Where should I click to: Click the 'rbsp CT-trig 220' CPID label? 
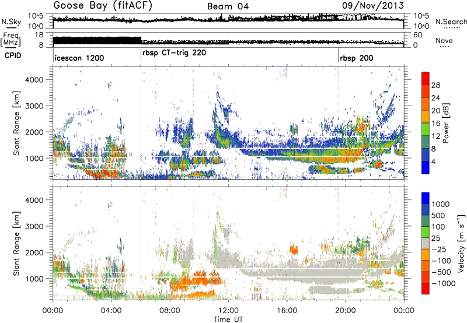tap(174, 52)
